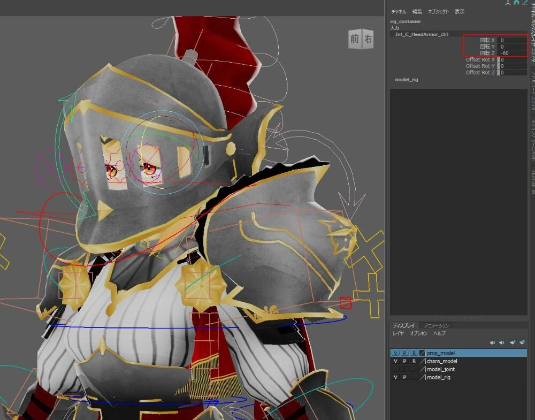This screenshot has height=420, width=535.
Task: Click the 前 face of view cube
Action: pos(355,39)
